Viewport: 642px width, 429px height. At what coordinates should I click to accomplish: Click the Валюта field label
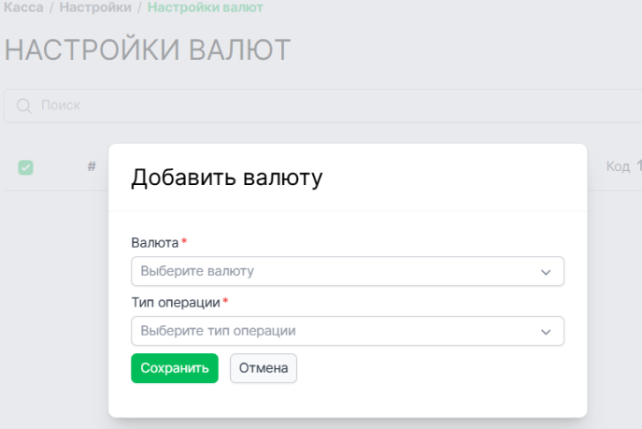click(x=155, y=243)
